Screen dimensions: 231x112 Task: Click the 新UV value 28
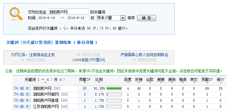221,88
